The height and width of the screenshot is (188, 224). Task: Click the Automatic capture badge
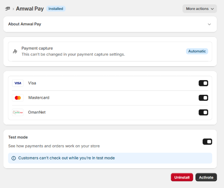click(197, 51)
